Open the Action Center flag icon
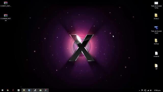163x92 pixels. coord(142,90)
